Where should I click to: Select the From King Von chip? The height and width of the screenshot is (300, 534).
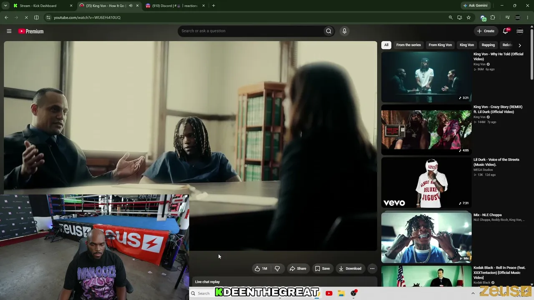pyautogui.click(x=440, y=45)
